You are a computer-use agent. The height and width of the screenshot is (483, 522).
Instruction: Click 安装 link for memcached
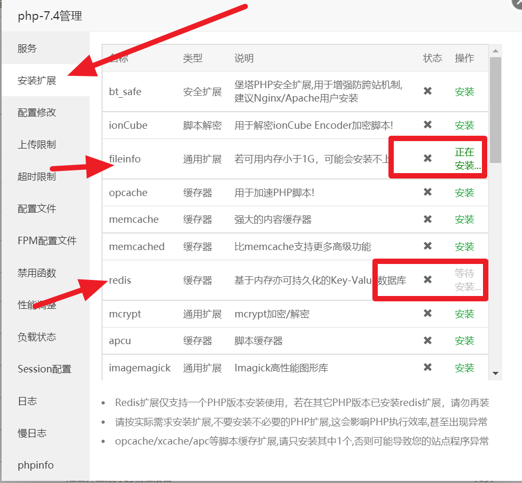464,247
